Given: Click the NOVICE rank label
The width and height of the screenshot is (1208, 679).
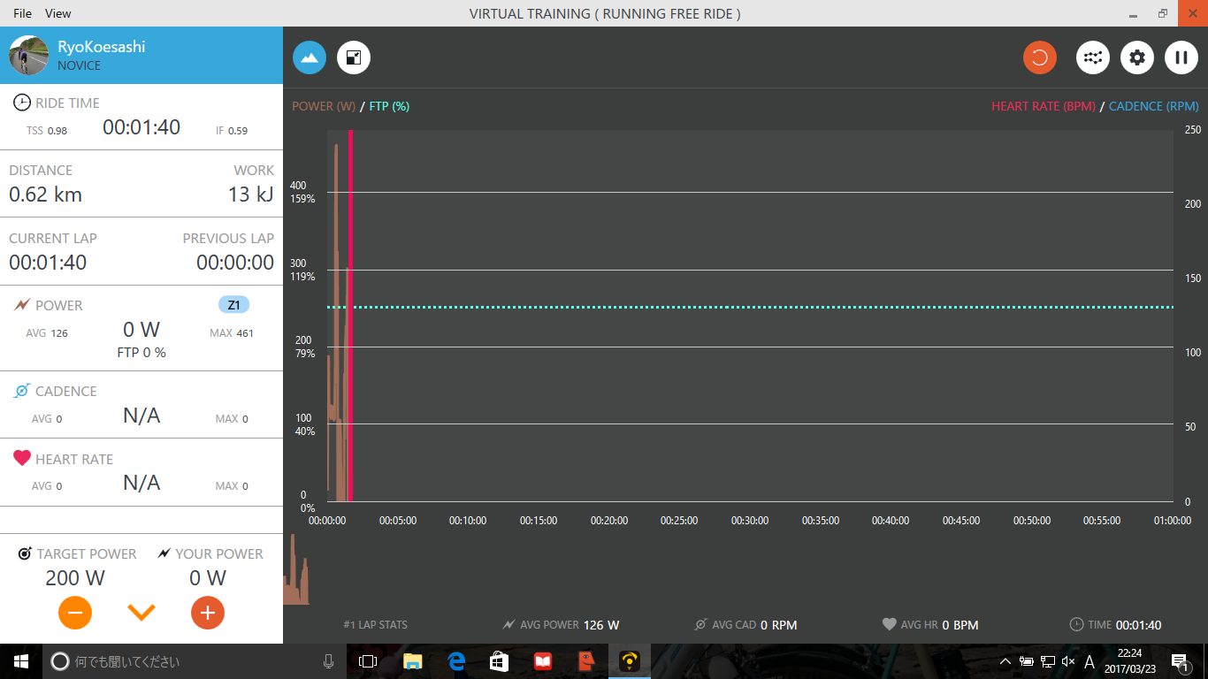Looking at the screenshot, I should pos(79,65).
